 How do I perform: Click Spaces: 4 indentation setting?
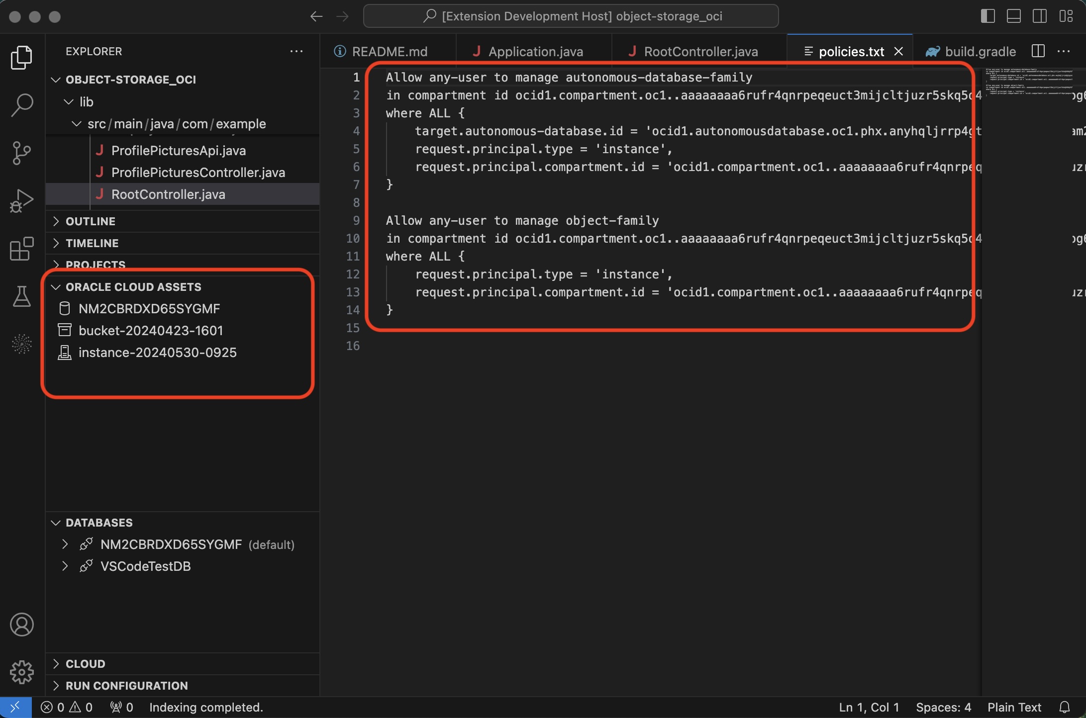click(x=944, y=707)
